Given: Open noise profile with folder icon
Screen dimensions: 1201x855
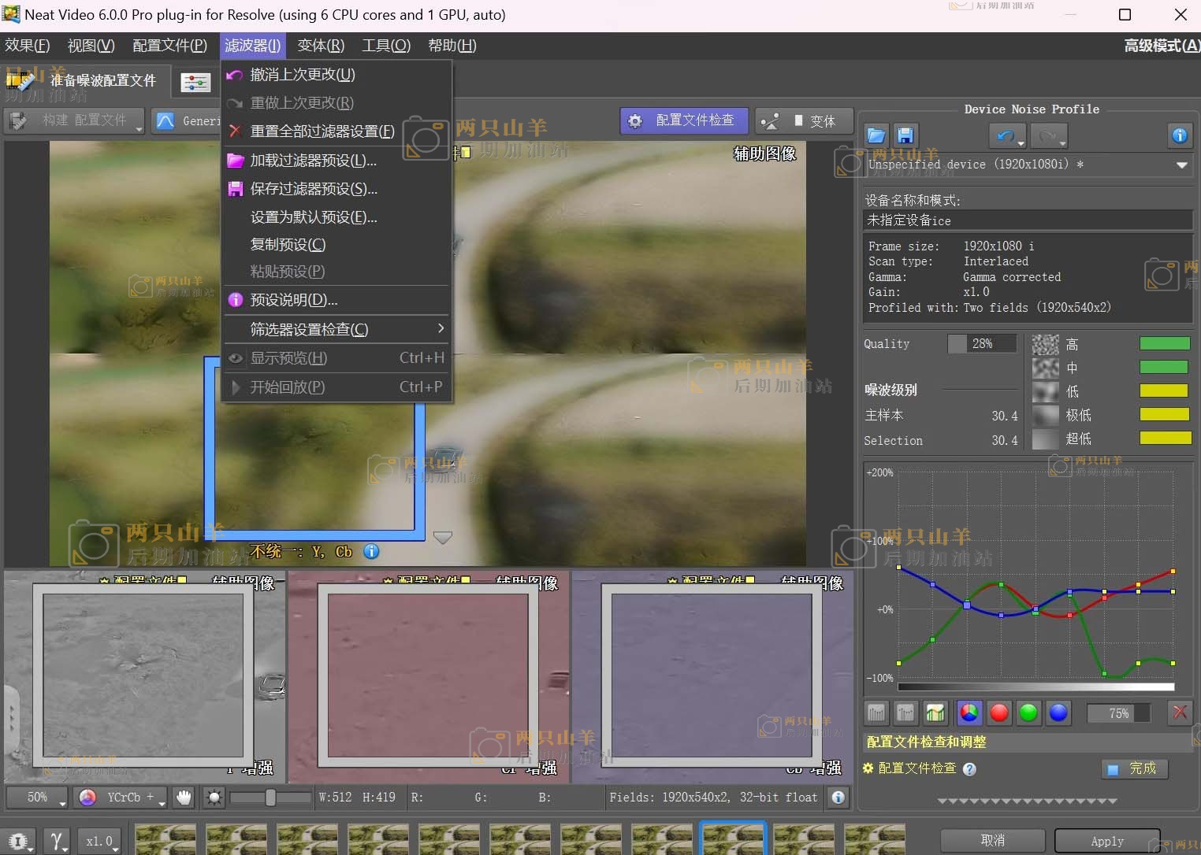Looking at the screenshot, I should pos(876,135).
